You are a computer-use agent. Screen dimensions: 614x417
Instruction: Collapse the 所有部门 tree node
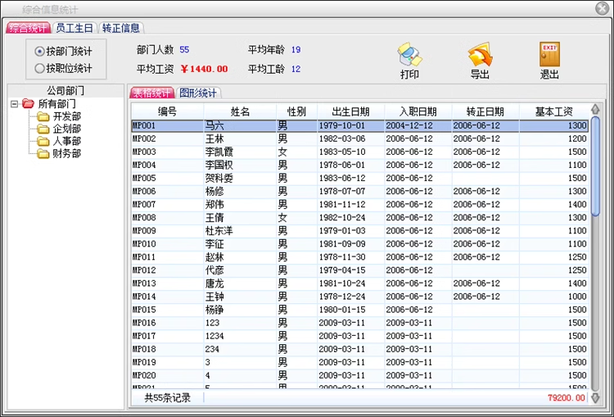click(15, 104)
